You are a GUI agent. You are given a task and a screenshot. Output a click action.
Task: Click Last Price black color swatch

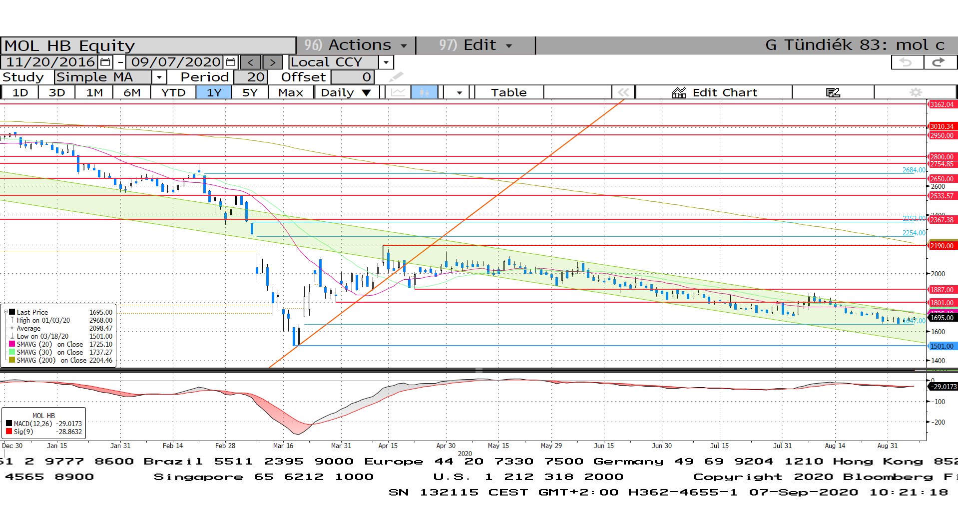pos(12,312)
